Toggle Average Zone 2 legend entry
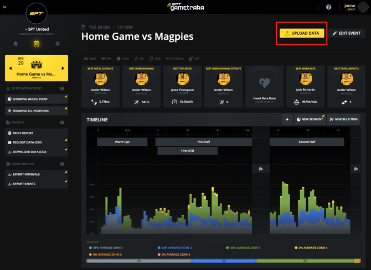 pyautogui.click(x=175, y=248)
